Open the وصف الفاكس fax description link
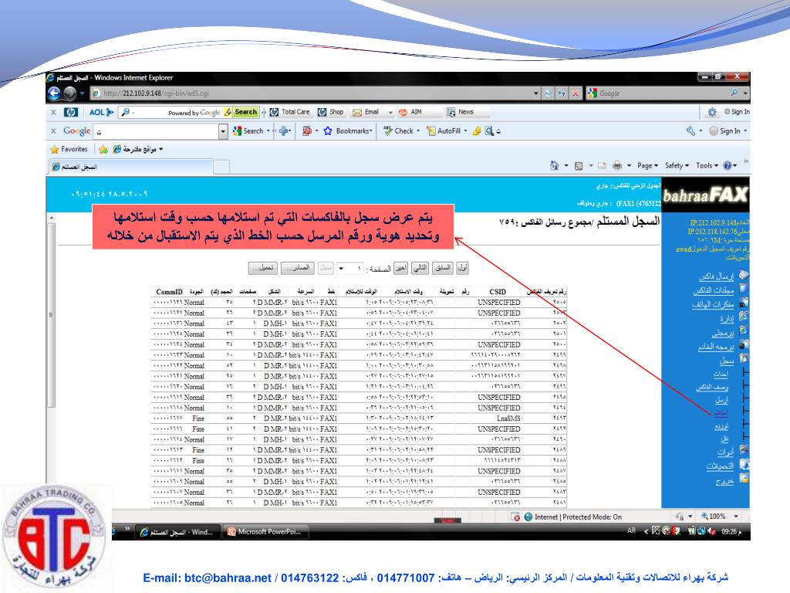The height and width of the screenshot is (593, 790). pyautogui.click(x=712, y=388)
